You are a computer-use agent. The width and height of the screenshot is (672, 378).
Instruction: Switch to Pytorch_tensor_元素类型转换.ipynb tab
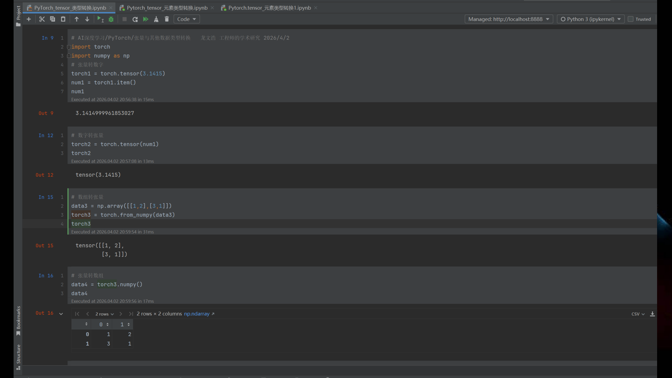(x=167, y=8)
